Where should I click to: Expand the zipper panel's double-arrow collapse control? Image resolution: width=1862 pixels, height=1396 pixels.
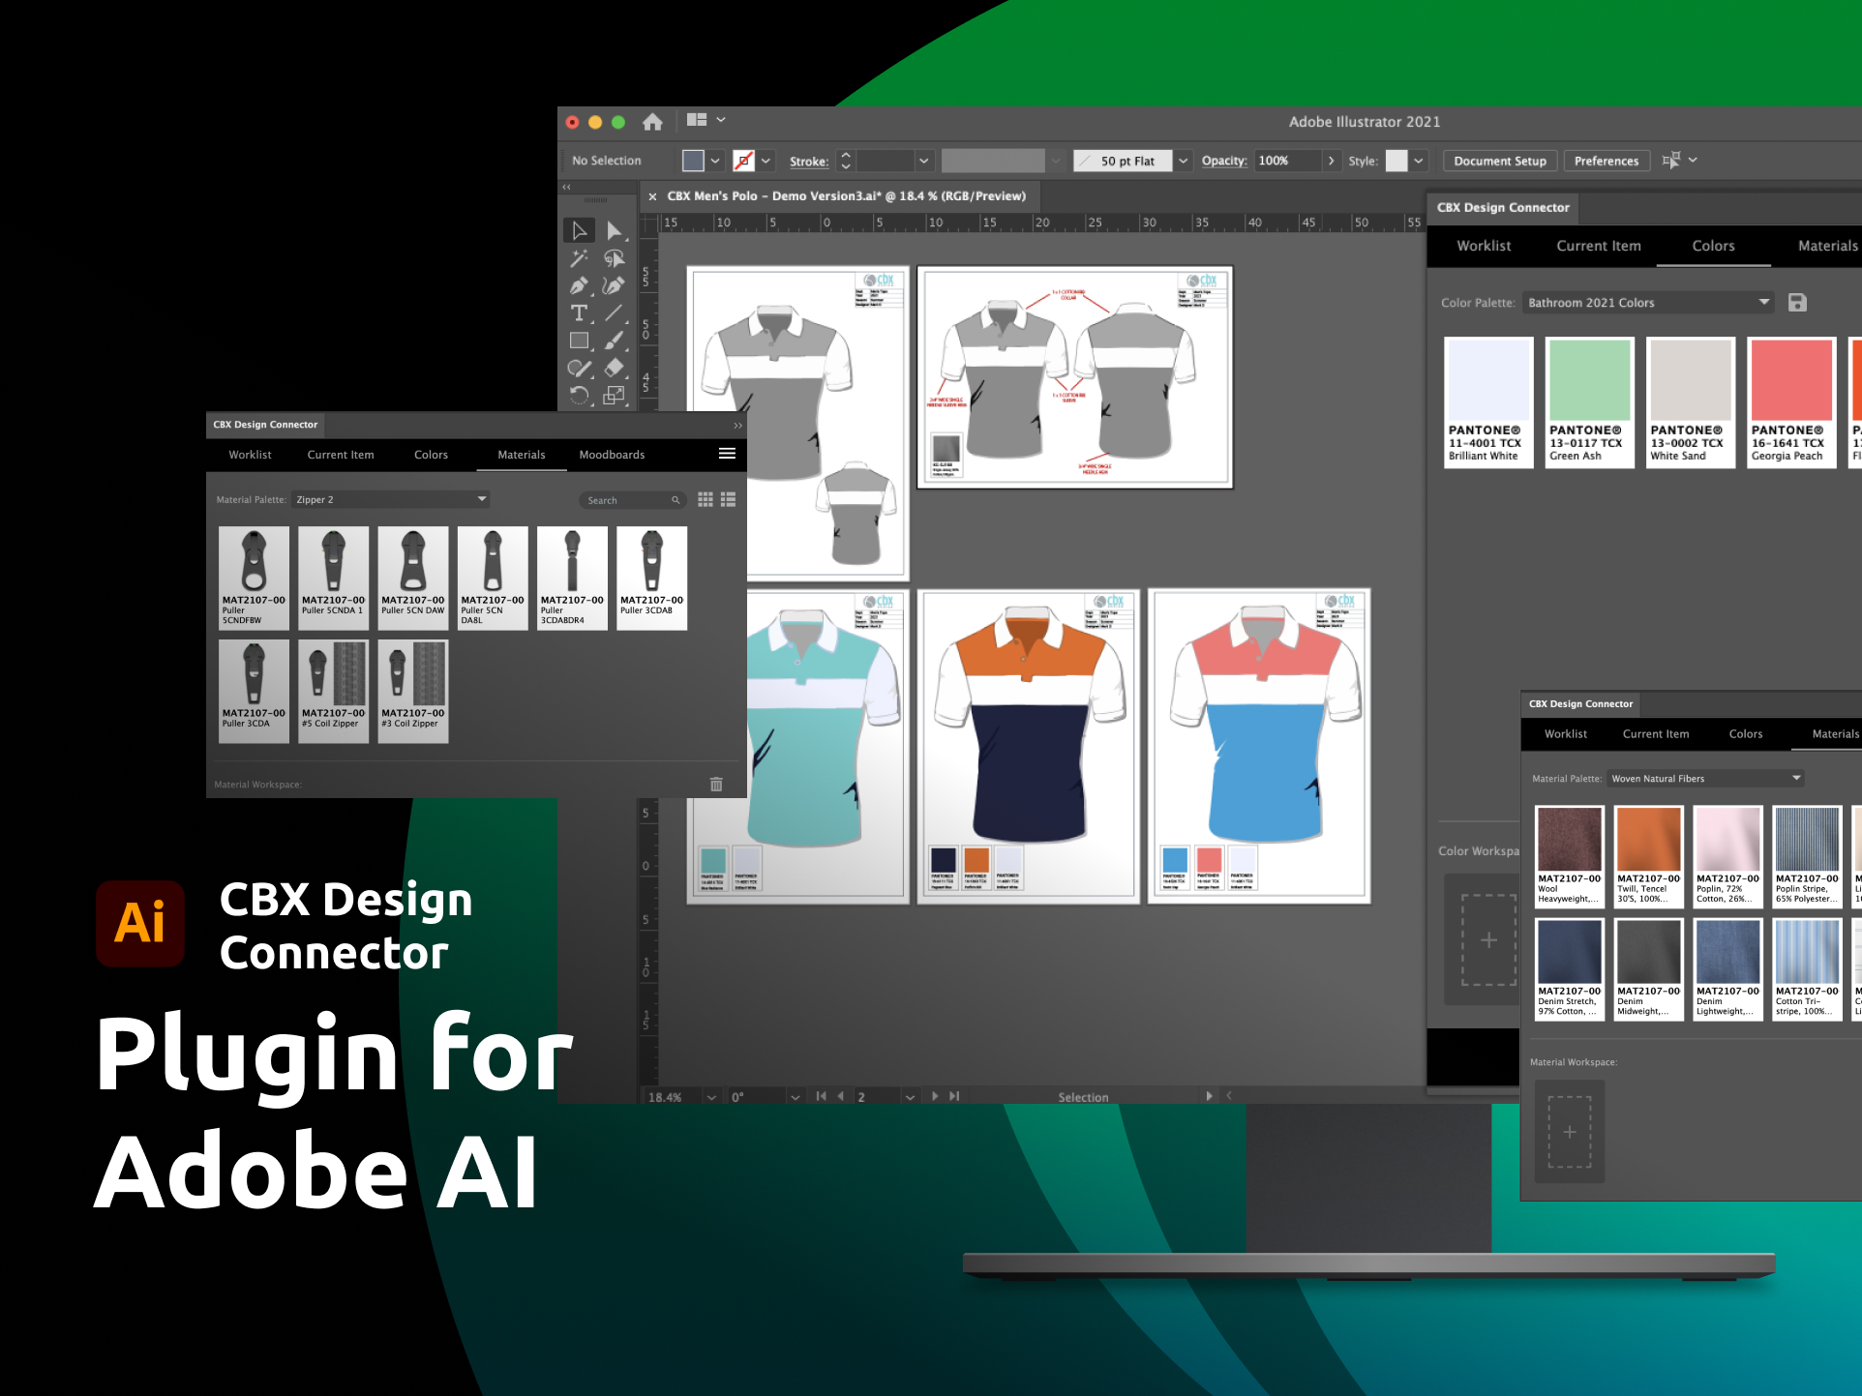(737, 425)
